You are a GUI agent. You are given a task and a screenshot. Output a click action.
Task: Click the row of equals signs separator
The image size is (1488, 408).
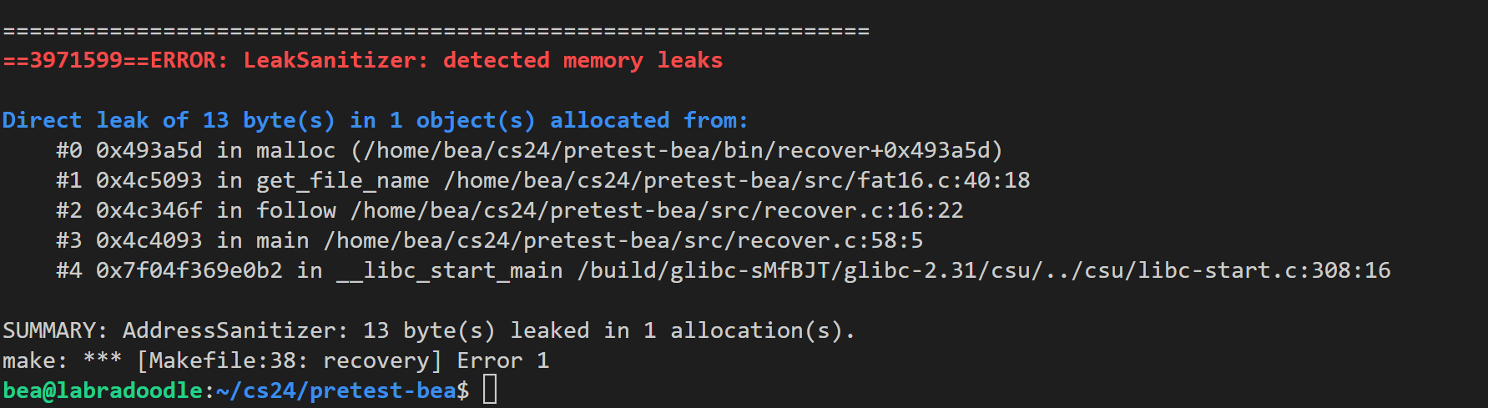436,31
